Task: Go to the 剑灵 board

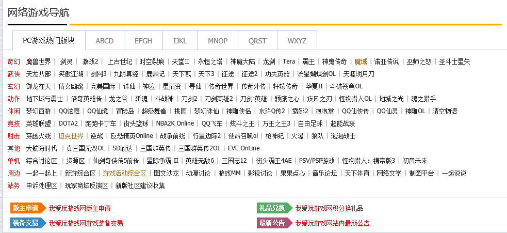Action: [x=67, y=61]
